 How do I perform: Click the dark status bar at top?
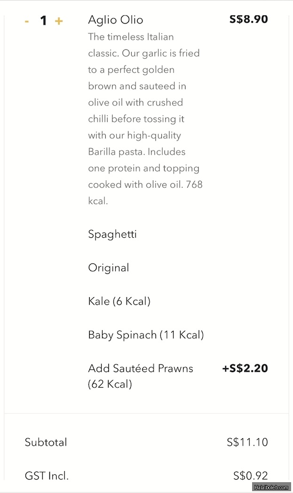[146, 2]
